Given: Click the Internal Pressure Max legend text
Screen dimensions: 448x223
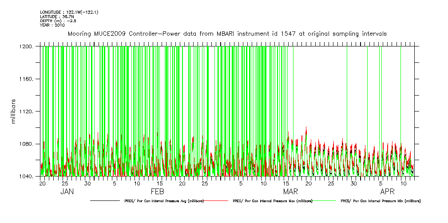Looking at the screenshot, I should point(272,201).
